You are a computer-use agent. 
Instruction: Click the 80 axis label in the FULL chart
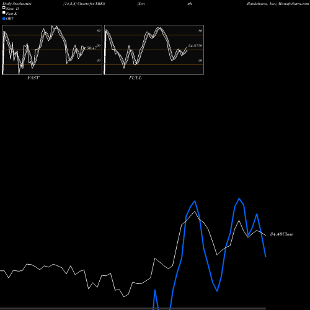[200, 30]
